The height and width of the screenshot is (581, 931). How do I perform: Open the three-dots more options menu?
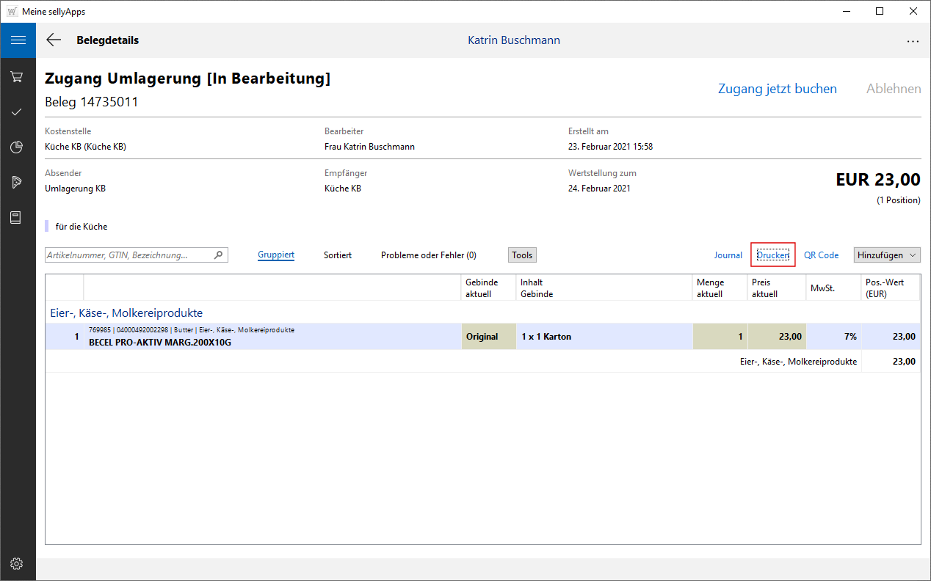pyautogui.click(x=913, y=41)
